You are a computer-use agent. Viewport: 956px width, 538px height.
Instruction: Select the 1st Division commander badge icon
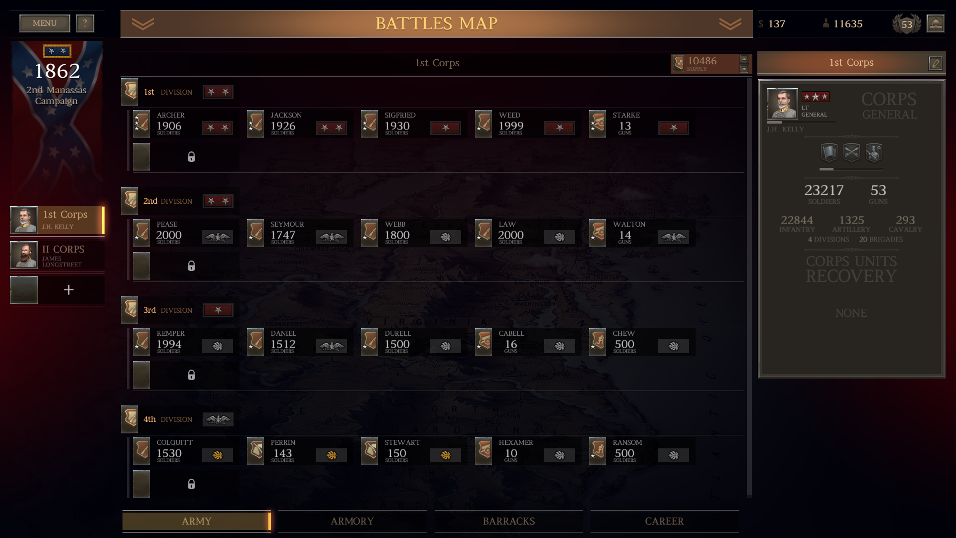point(129,92)
